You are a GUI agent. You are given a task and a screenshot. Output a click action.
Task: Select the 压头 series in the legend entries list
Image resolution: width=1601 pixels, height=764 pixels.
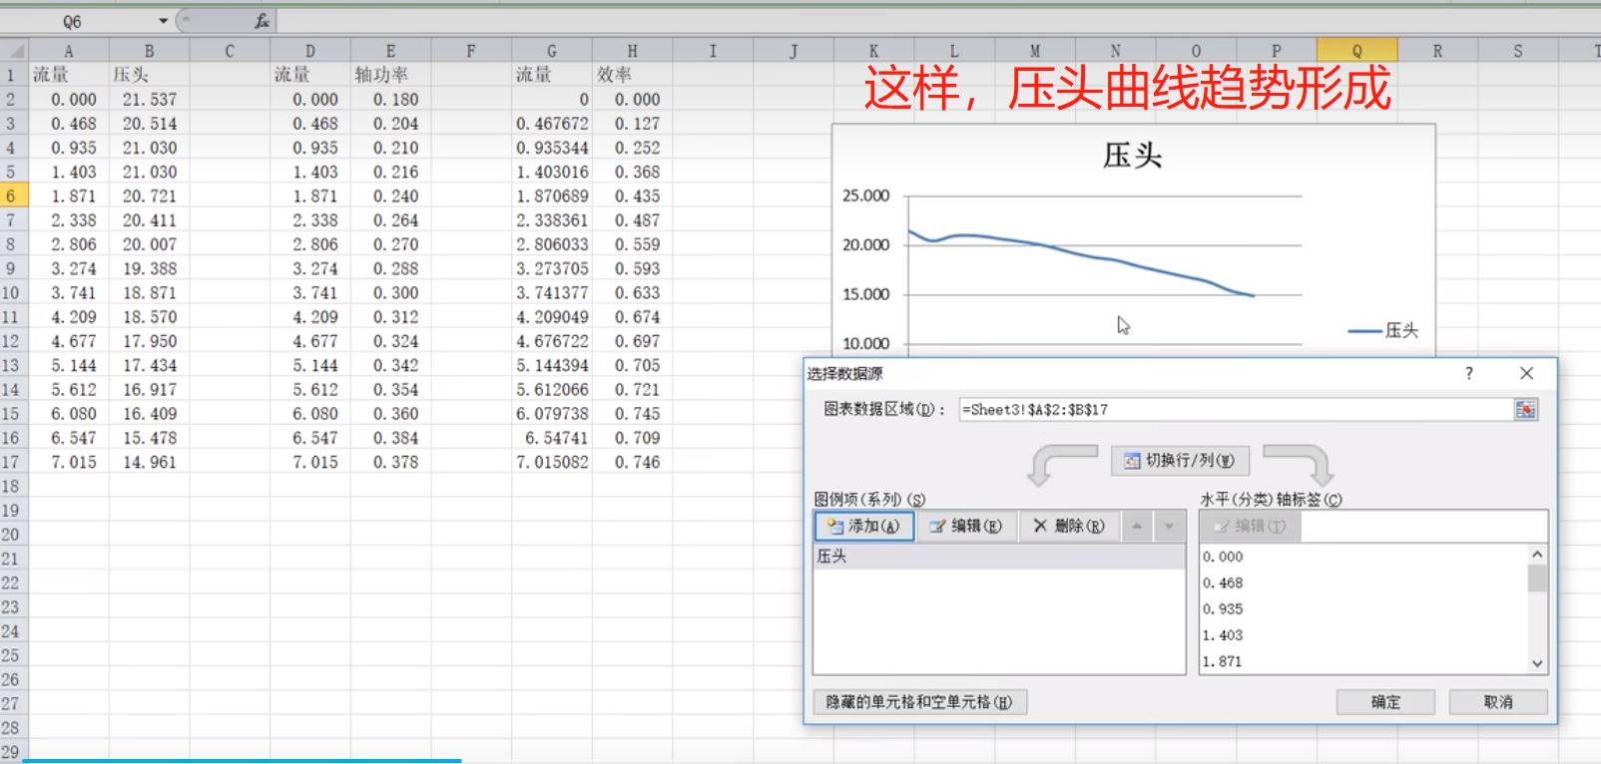click(x=999, y=557)
